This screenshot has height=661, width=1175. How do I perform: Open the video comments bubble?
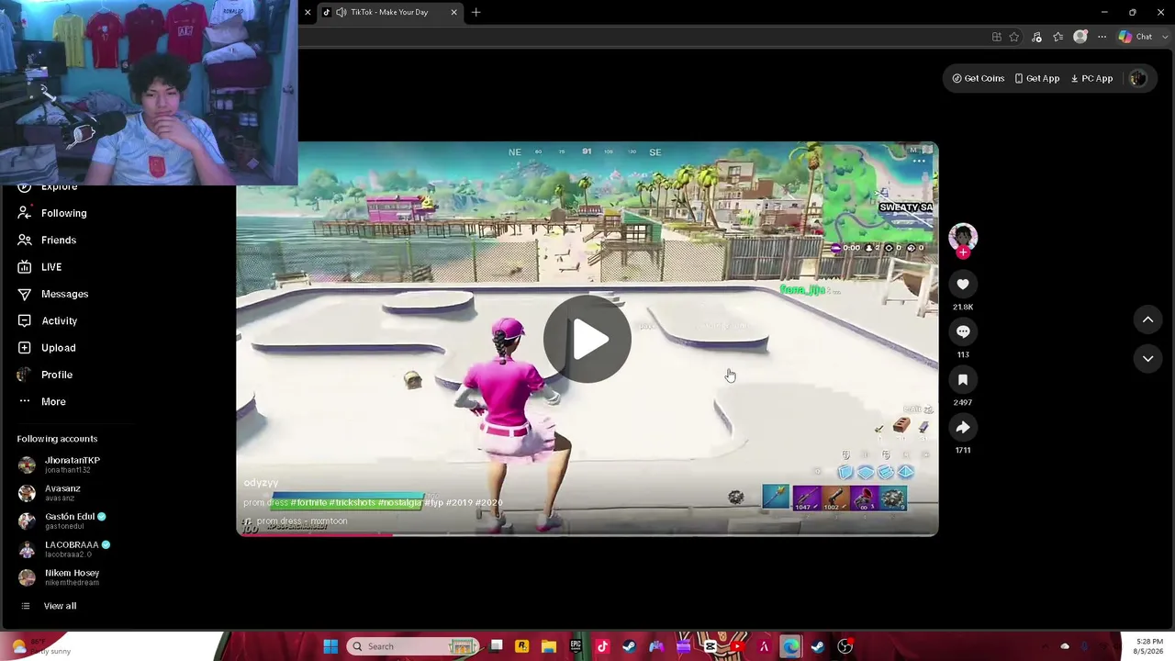[963, 331]
